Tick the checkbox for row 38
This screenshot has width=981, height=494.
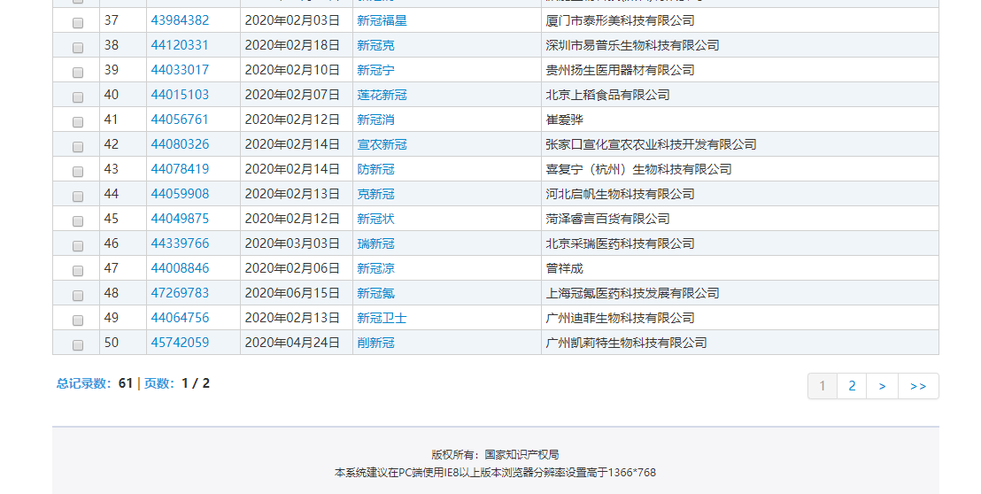pos(78,48)
